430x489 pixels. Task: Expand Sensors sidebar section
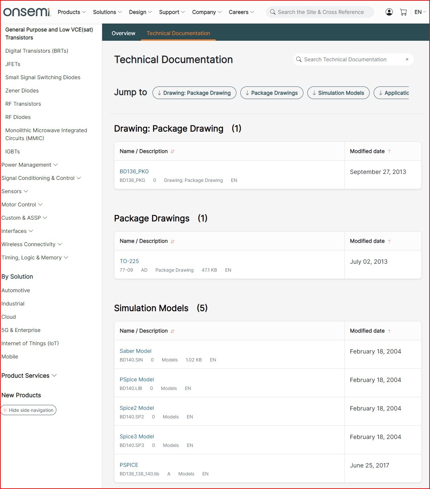(15, 191)
